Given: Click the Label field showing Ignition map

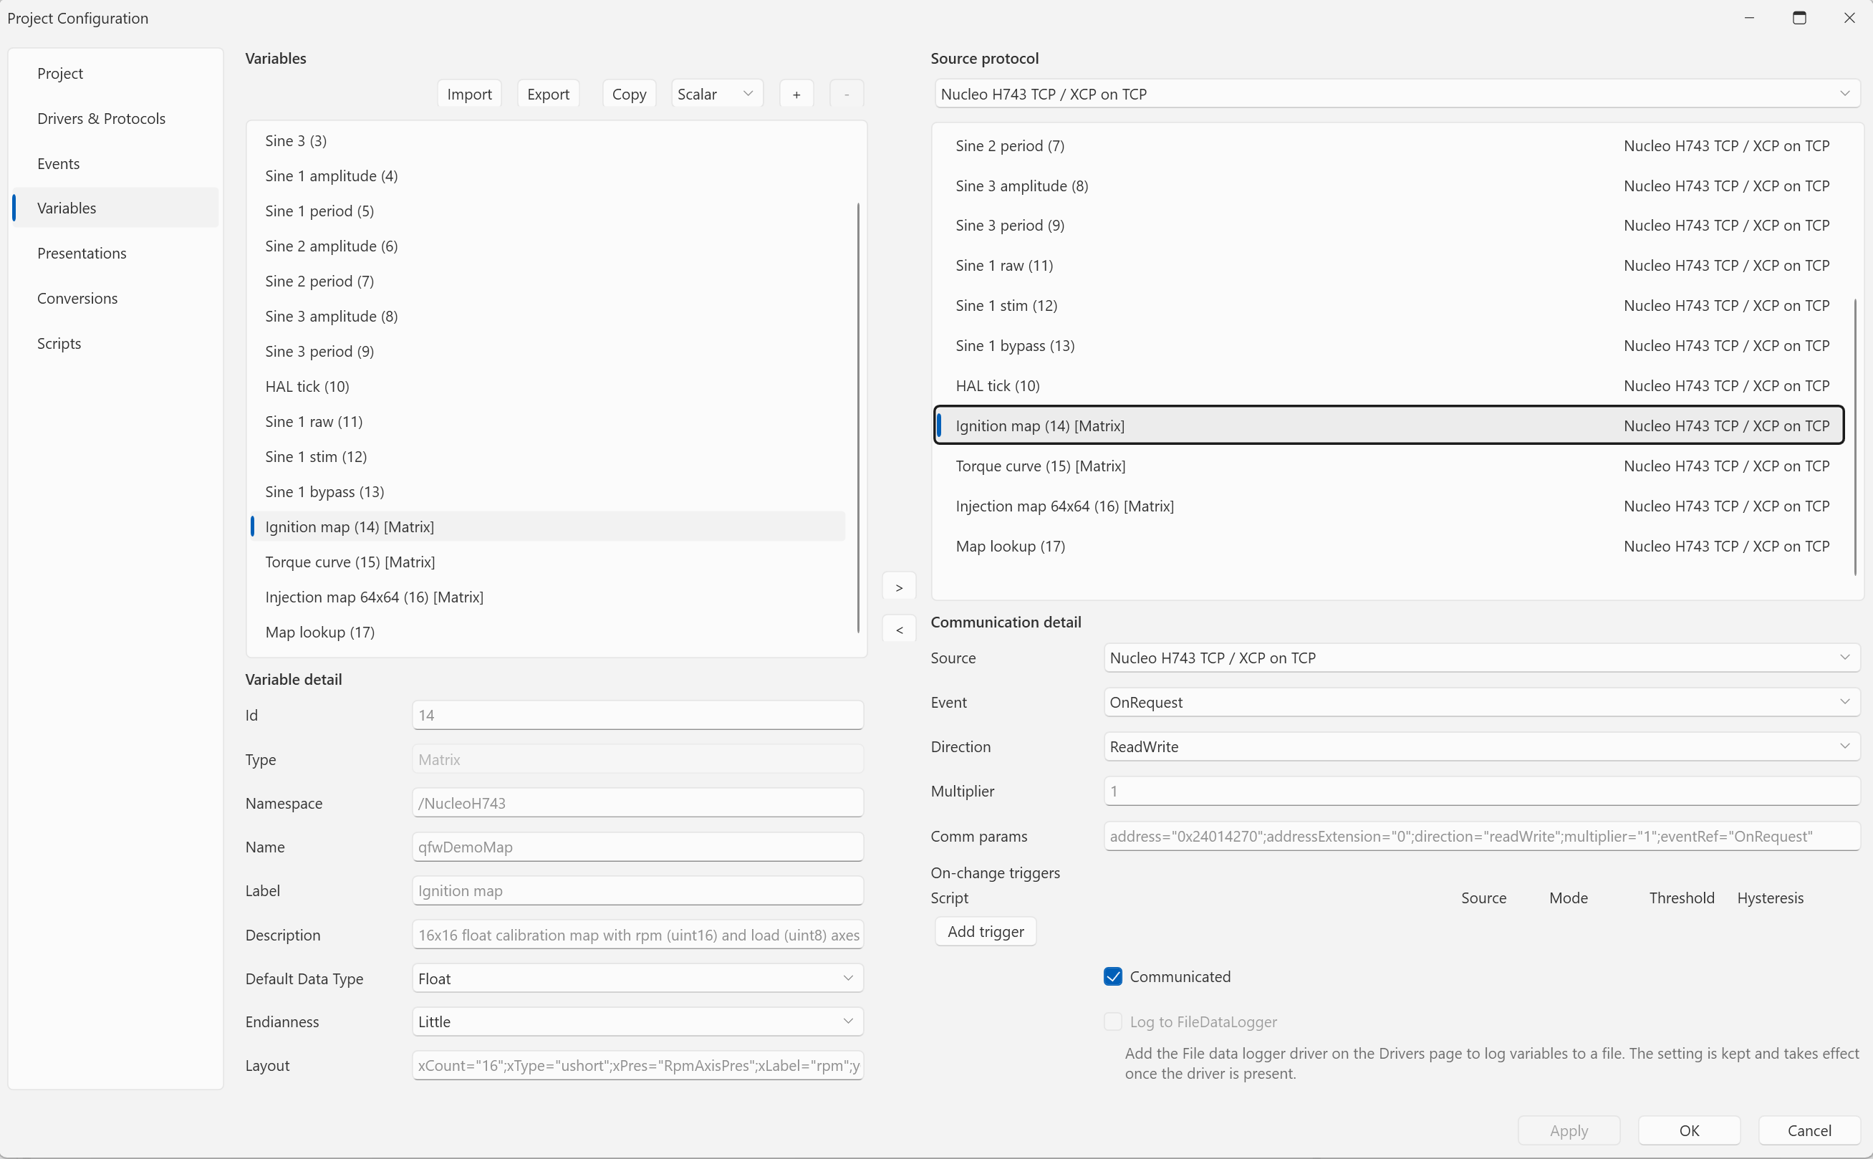Looking at the screenshot, I should (637, 890).
